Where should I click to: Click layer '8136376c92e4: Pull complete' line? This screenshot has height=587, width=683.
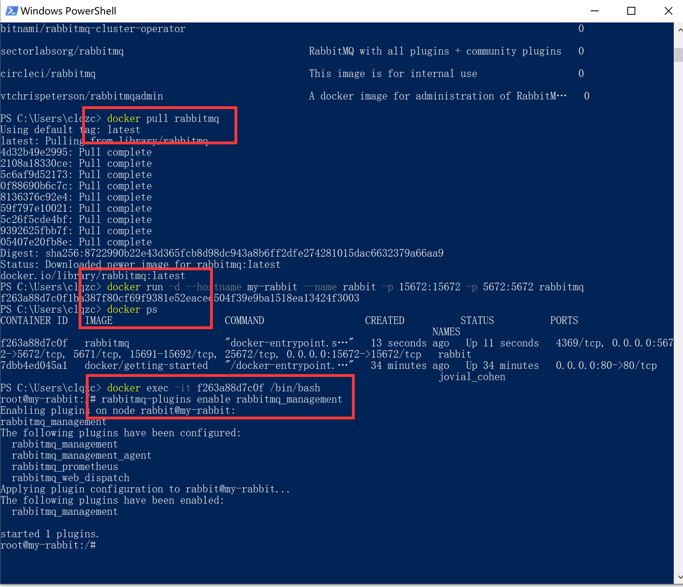76,197
